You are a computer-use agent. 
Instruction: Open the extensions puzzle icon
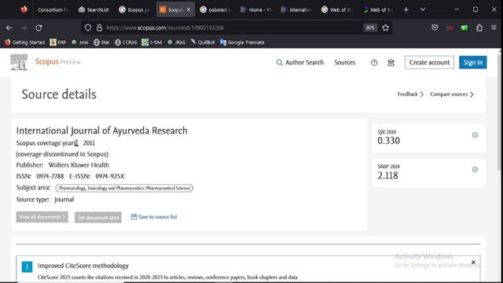tap(479, 28)
